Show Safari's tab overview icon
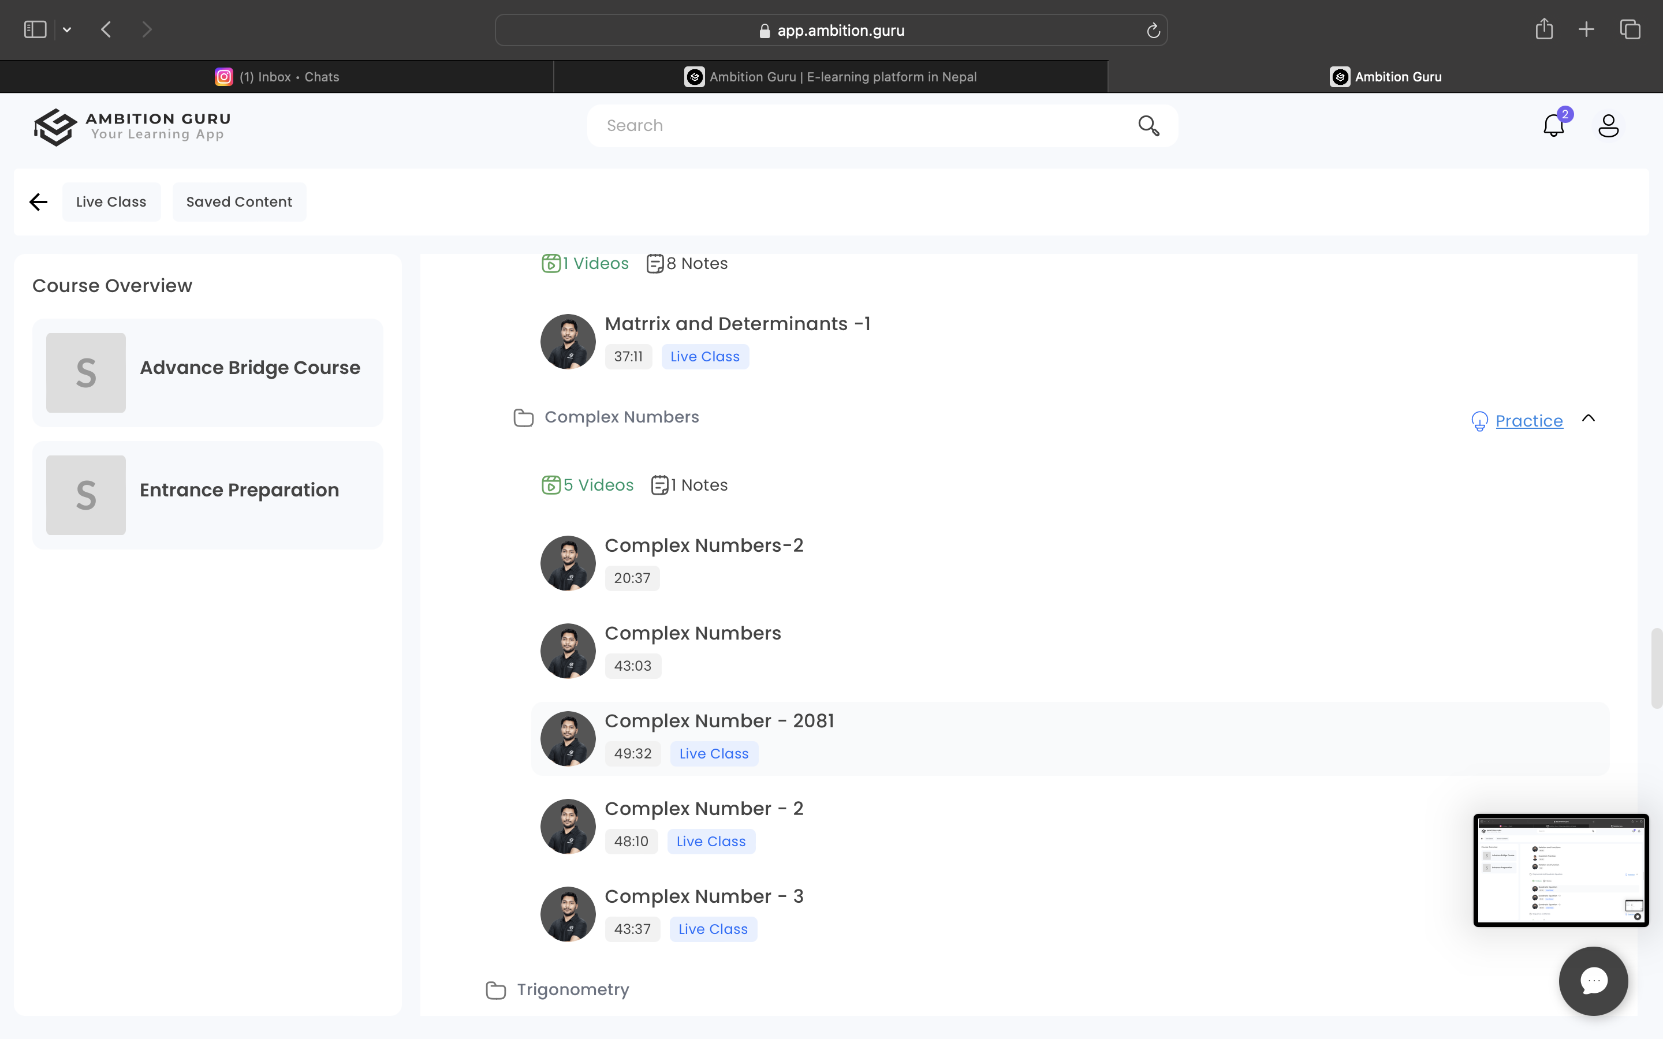This screenshot has height=1039, width=1663. (x=1630, y=29)
